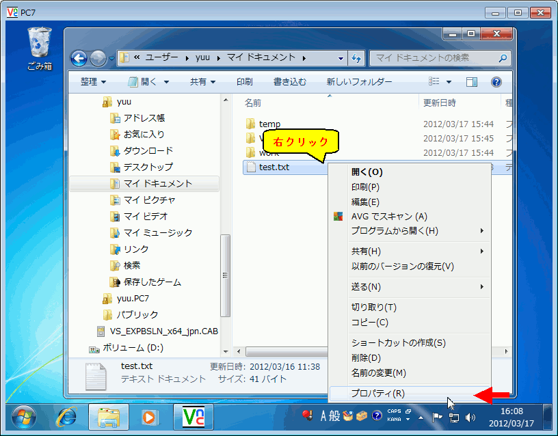The height and width of the screenshot is (436, 558).
Task: Open the Vz editor from the taskbar
Action: [x=194, y=418]
